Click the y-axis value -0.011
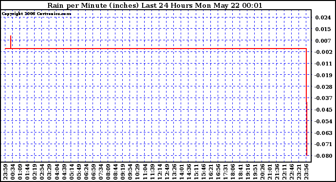Screen dimensions: 336x182 click(323, 64)
